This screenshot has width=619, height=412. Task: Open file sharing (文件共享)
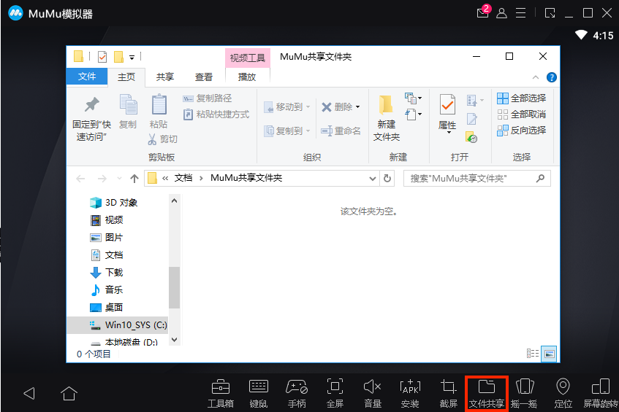pyautogui.click(x=487, y=393)
